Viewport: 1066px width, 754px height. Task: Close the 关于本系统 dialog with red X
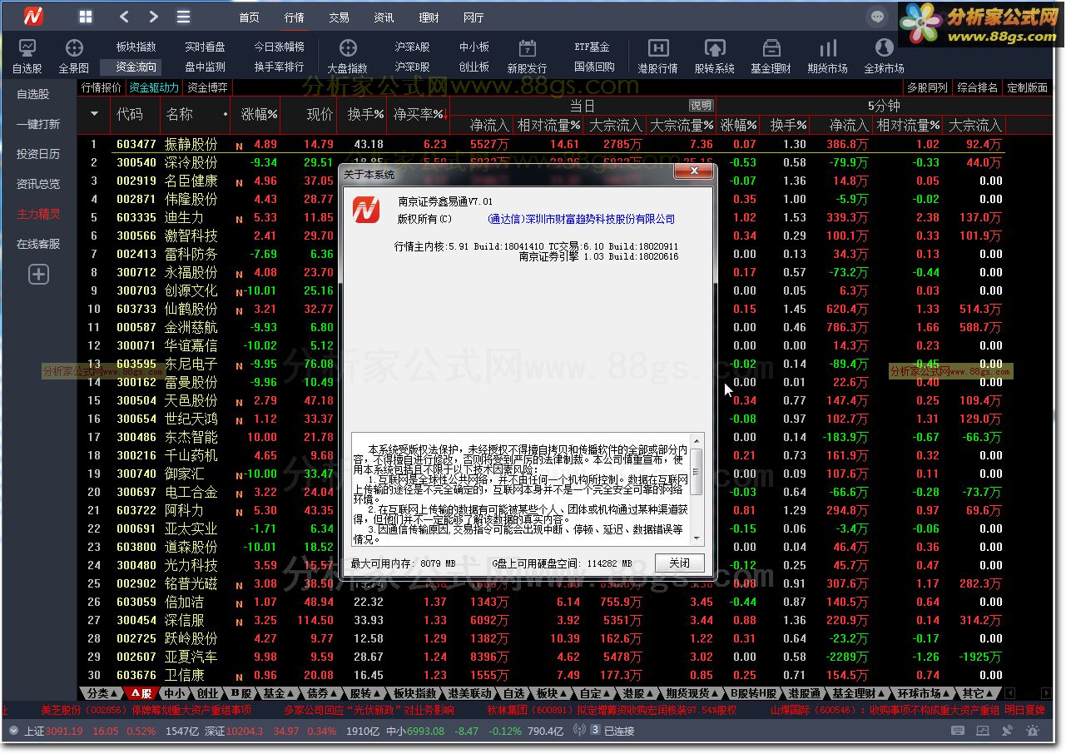(x=692, y=172)
